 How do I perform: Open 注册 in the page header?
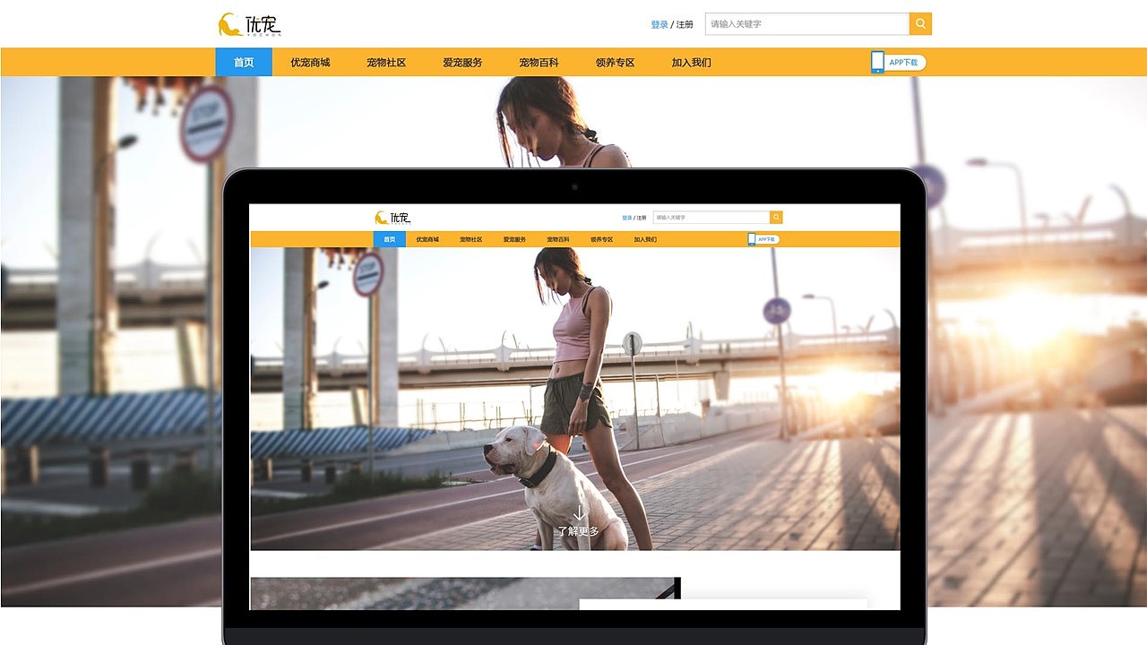click(685, 25)
